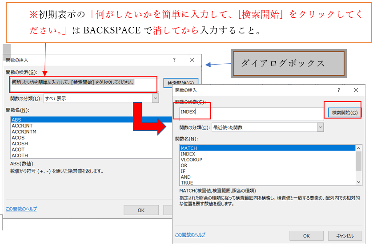
Task: Click the ? help icon in the back dialog
Action: (174, 60)
